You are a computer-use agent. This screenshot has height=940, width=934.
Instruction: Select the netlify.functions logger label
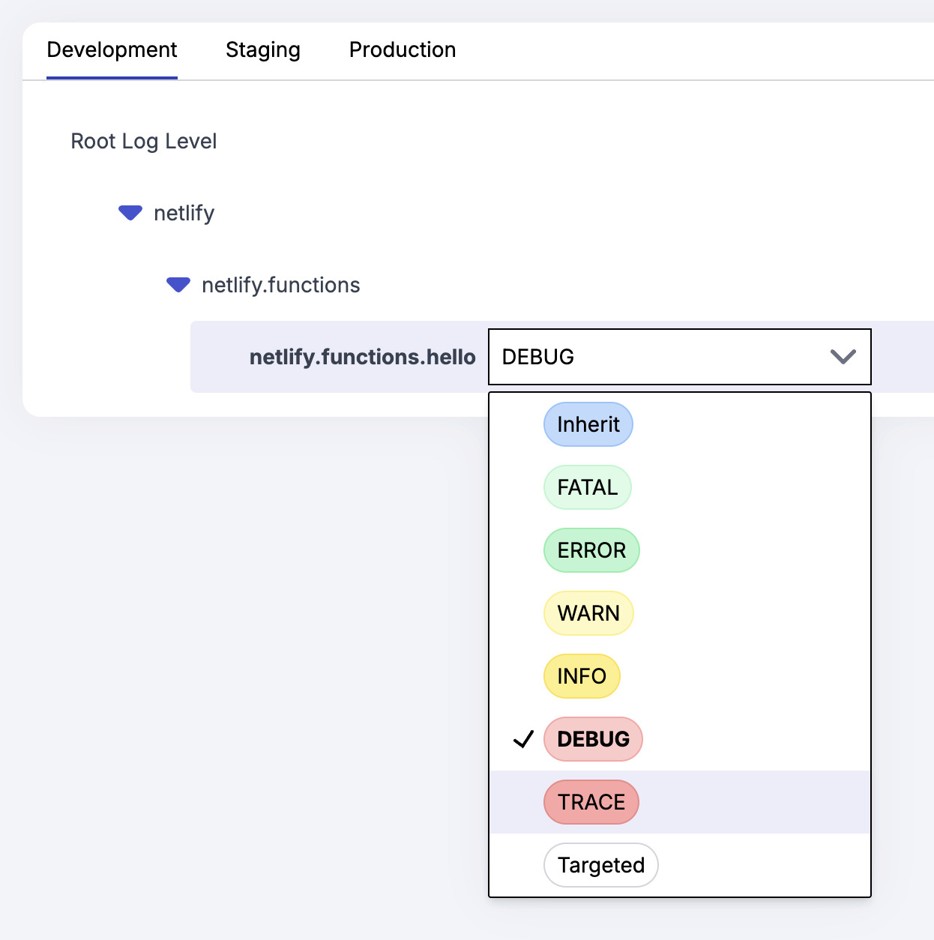(x=281, y=285)
